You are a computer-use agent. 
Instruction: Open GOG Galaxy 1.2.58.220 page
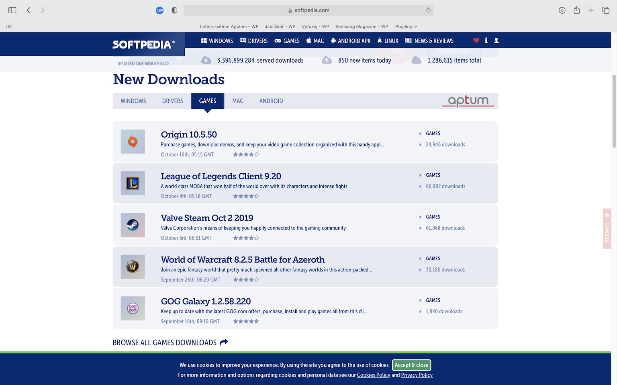click(x=206, y=301)
